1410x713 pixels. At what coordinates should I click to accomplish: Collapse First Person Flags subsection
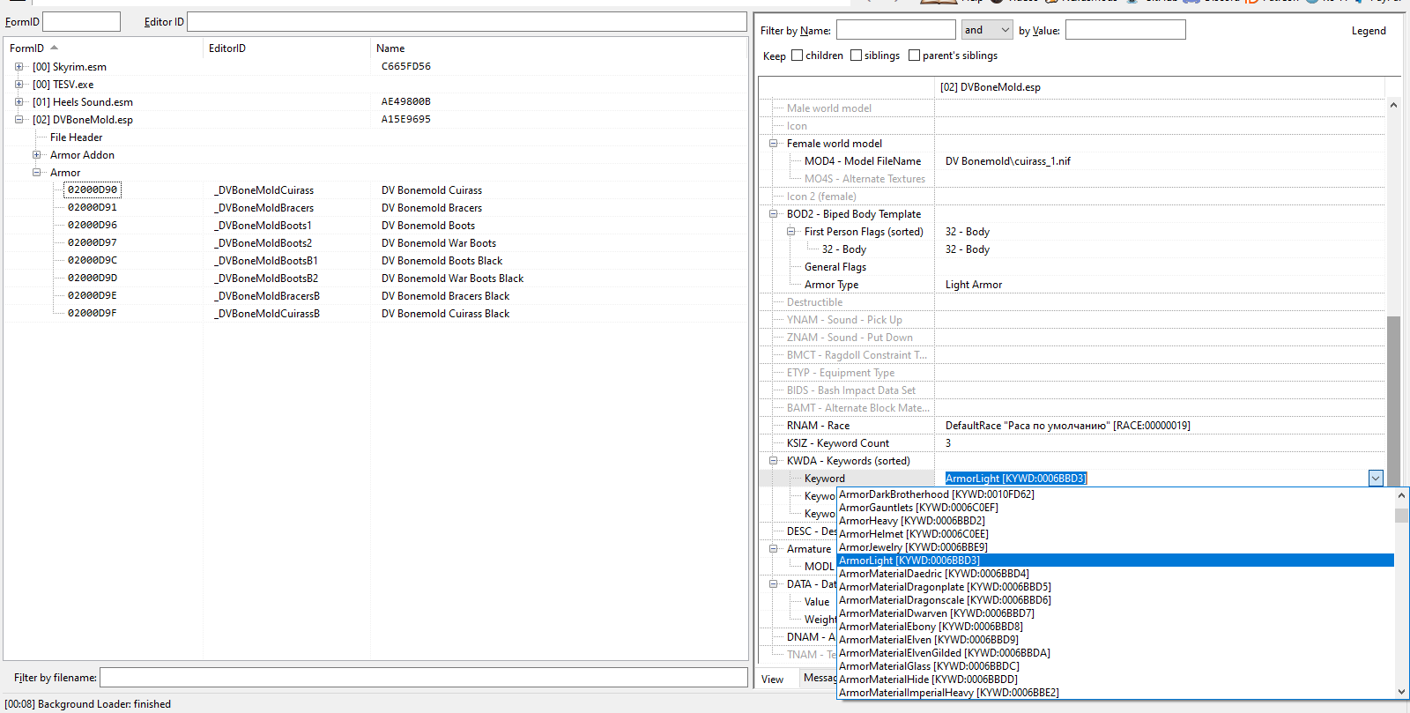pos(790,232)
